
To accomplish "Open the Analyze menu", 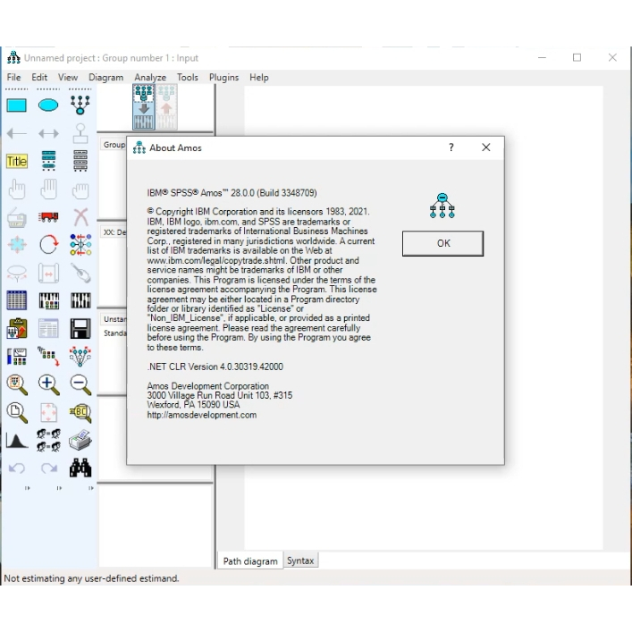I will pos(150,78).
